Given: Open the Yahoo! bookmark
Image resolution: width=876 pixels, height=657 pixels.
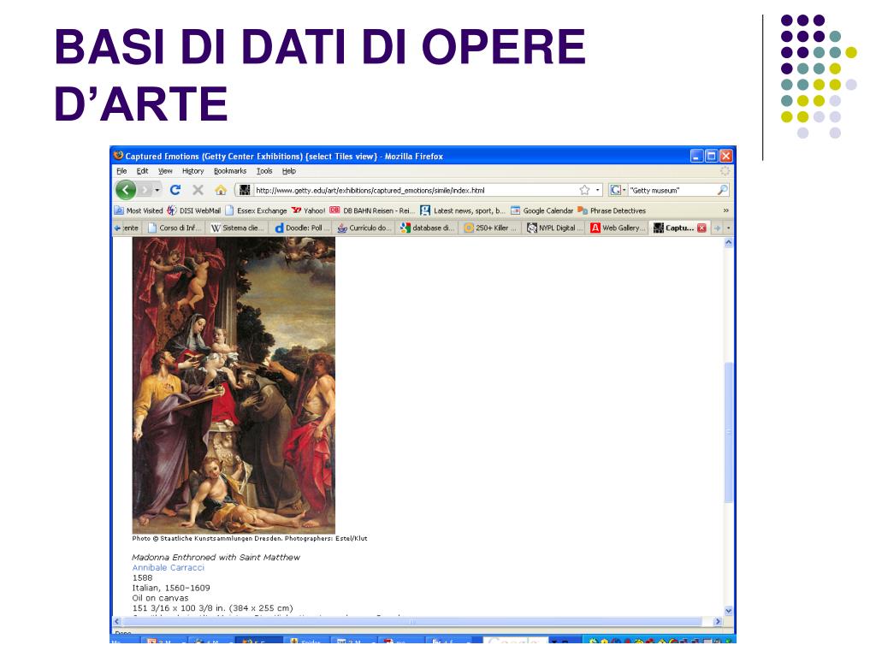Looking at the screenshot, I should 308,210.
